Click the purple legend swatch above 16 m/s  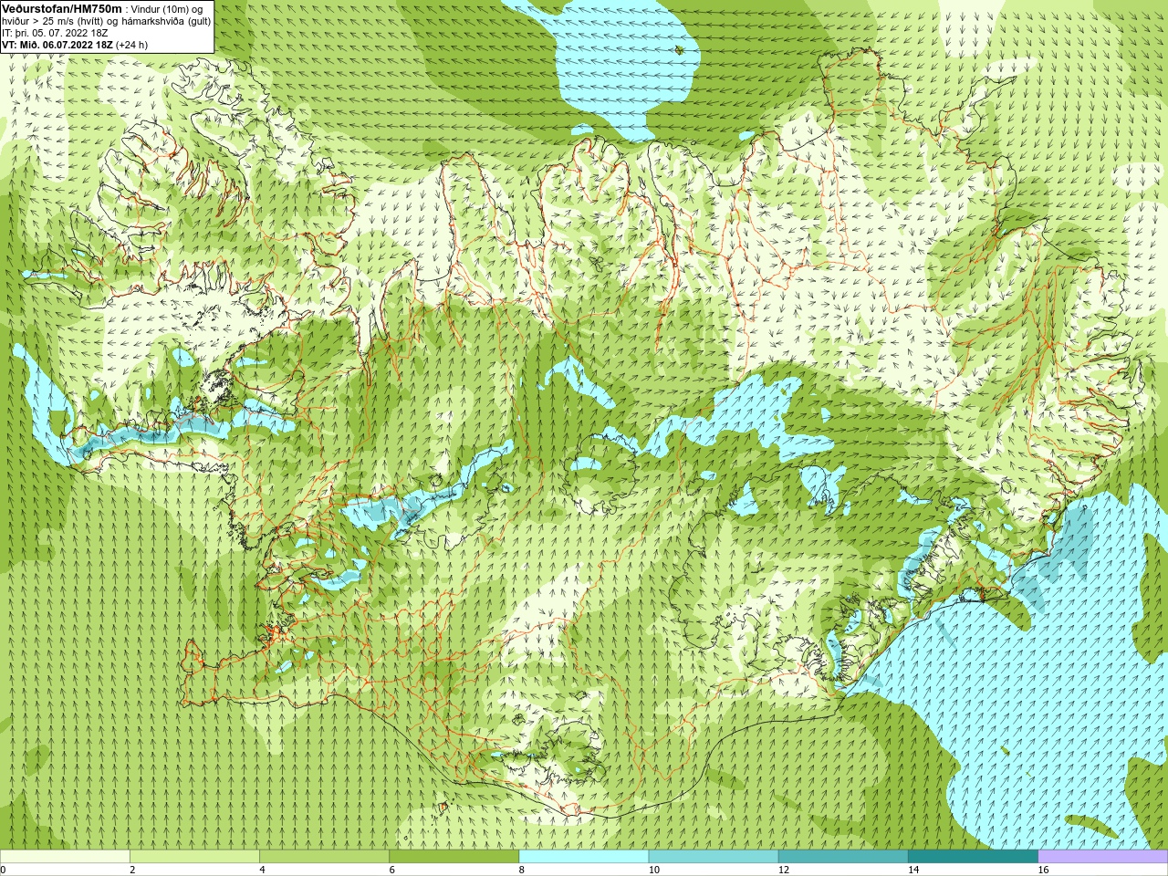[1103, 857]
